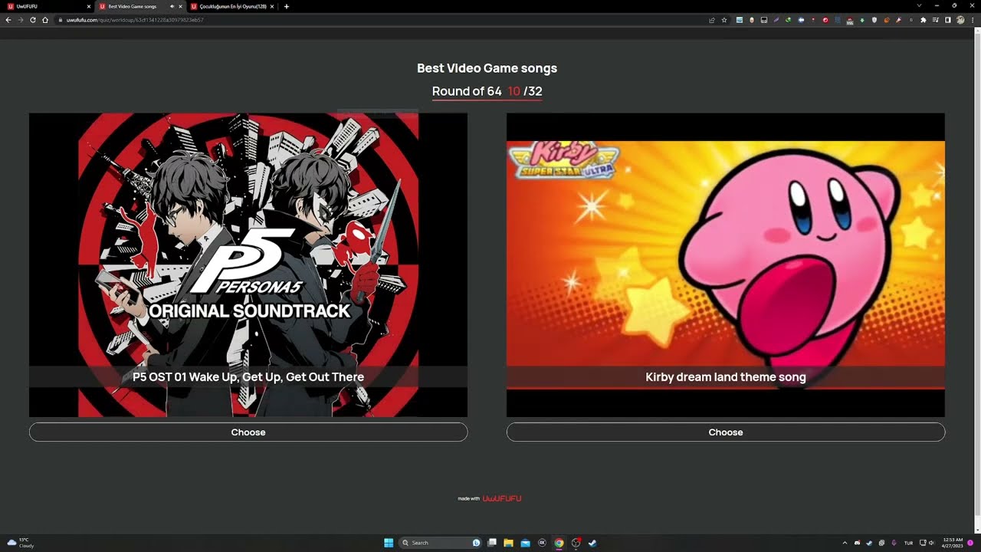Open Discord tray icon
Viewport: 981px width, 552px height.
tap(857, 543)
